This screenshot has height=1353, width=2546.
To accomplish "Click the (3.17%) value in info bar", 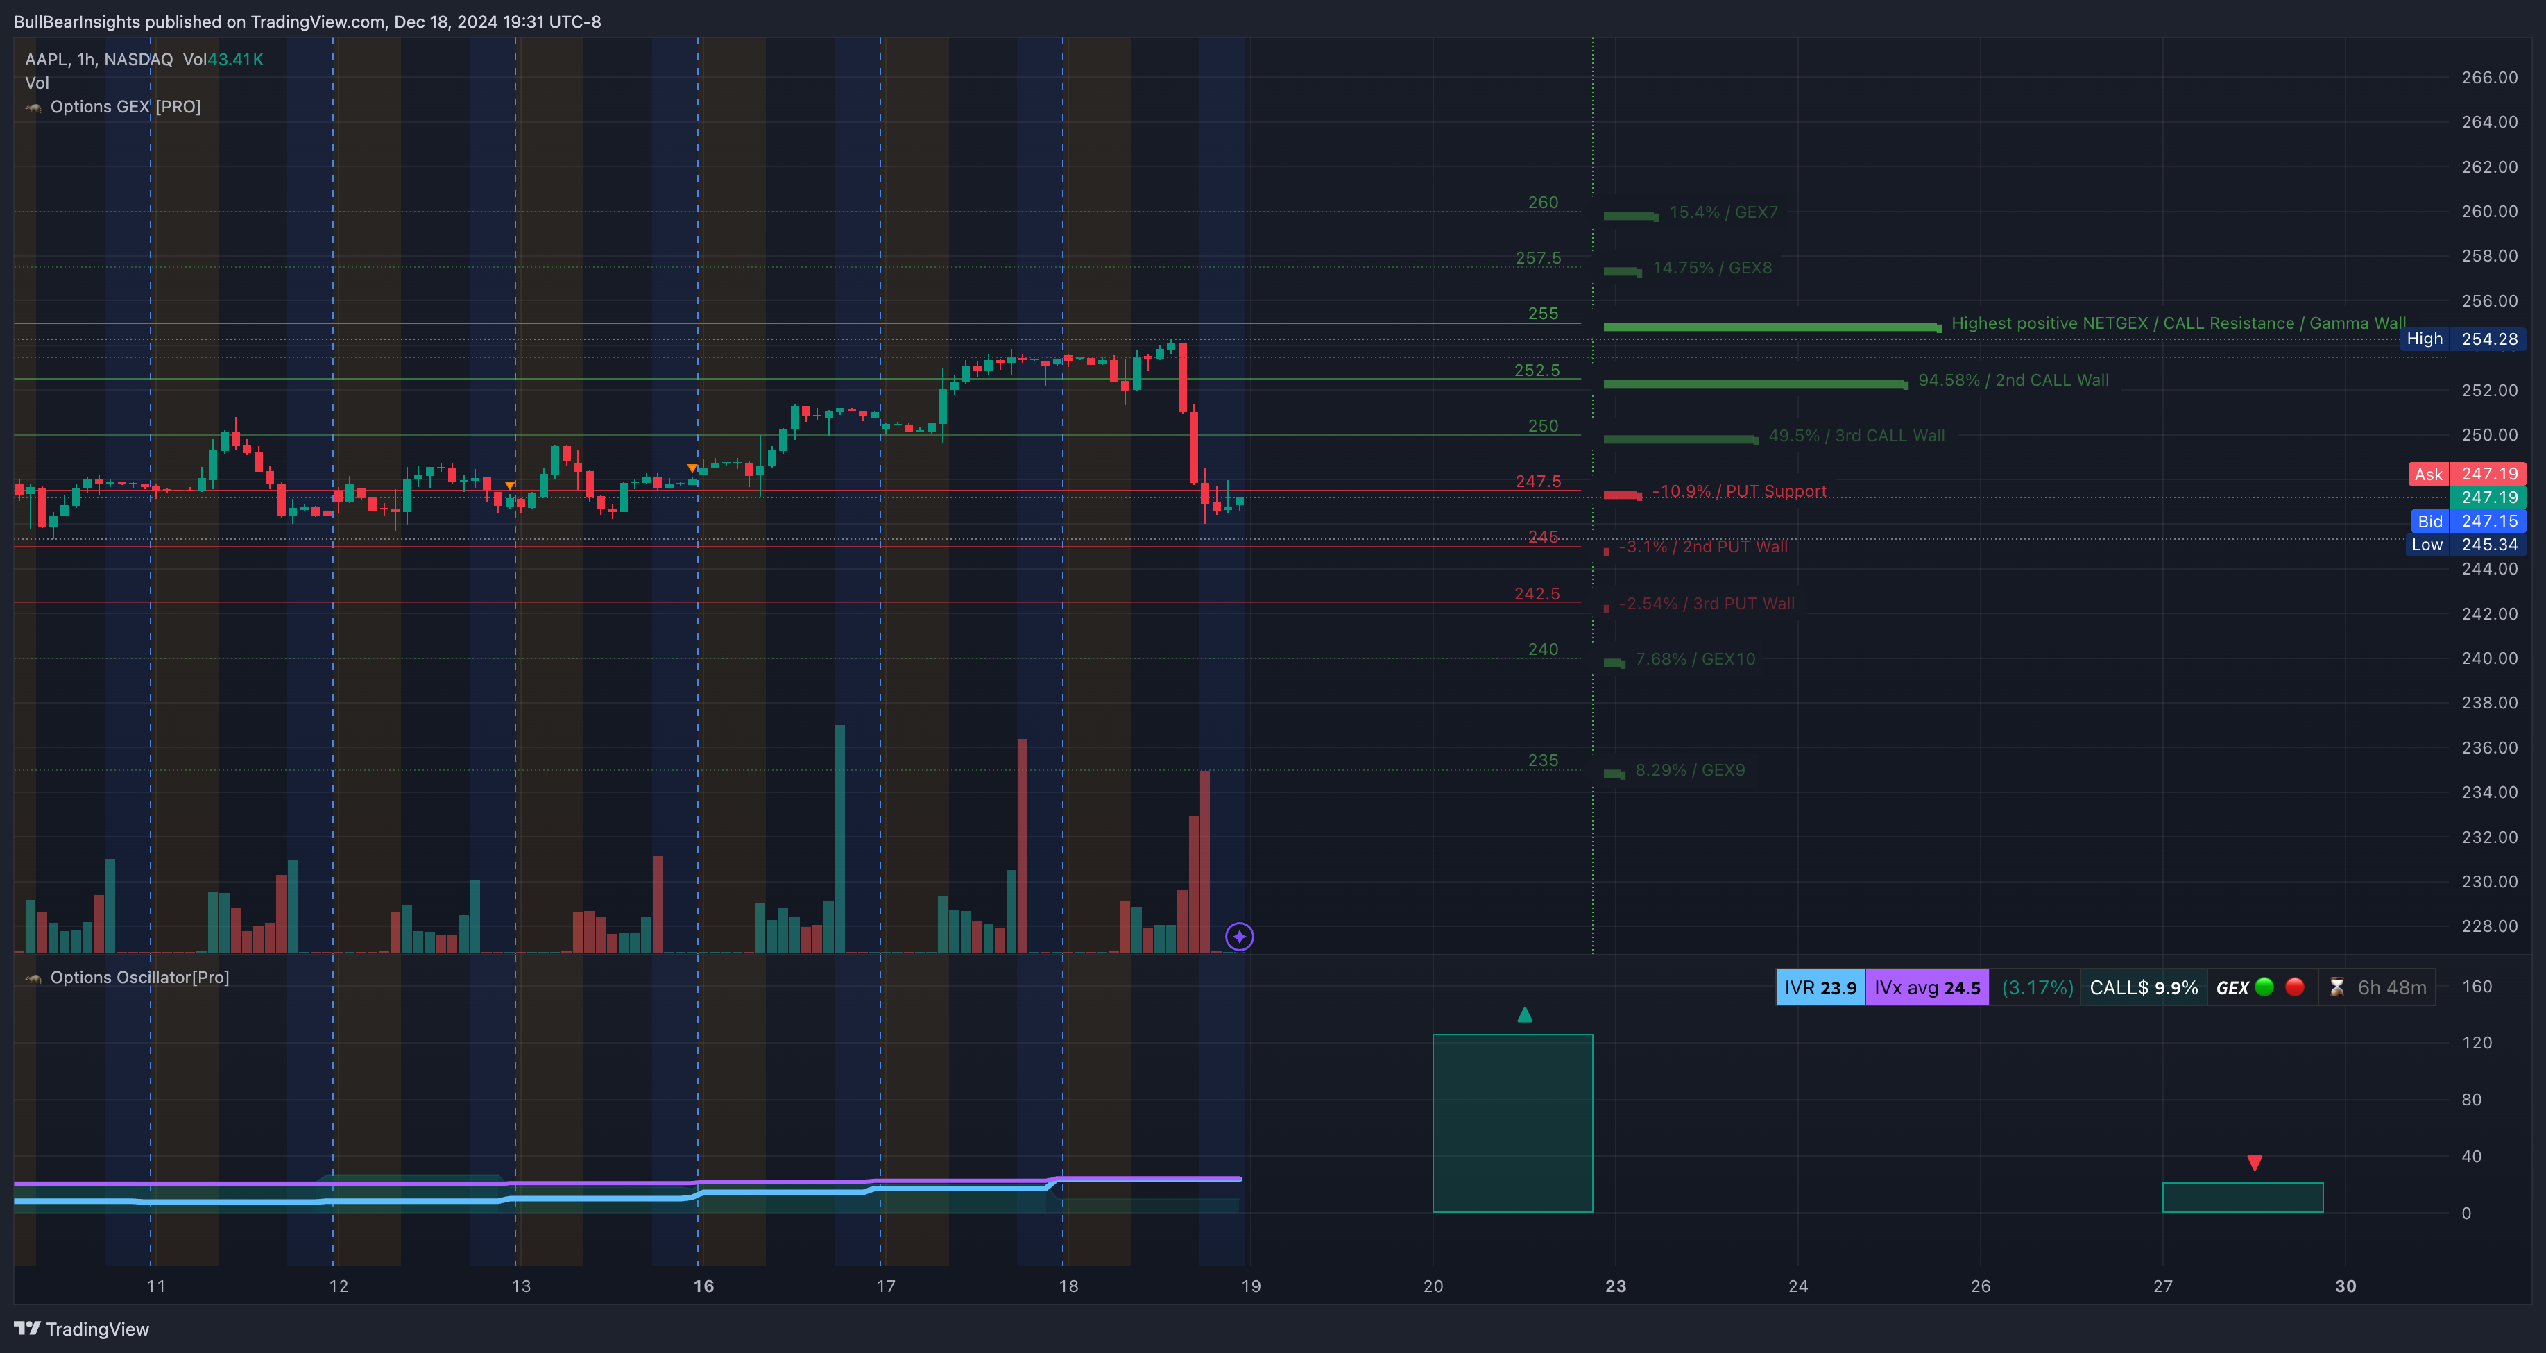I will coord(2036,987).
